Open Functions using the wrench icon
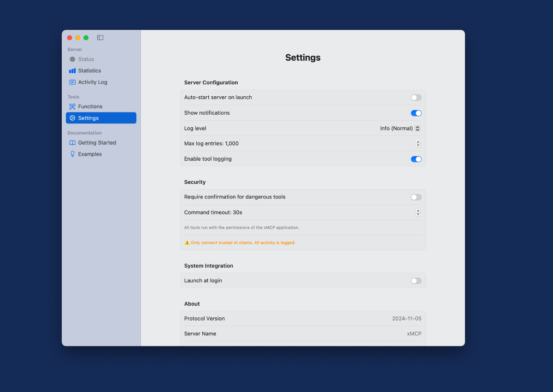Screen dimensions: 553x392 (72, 107)
